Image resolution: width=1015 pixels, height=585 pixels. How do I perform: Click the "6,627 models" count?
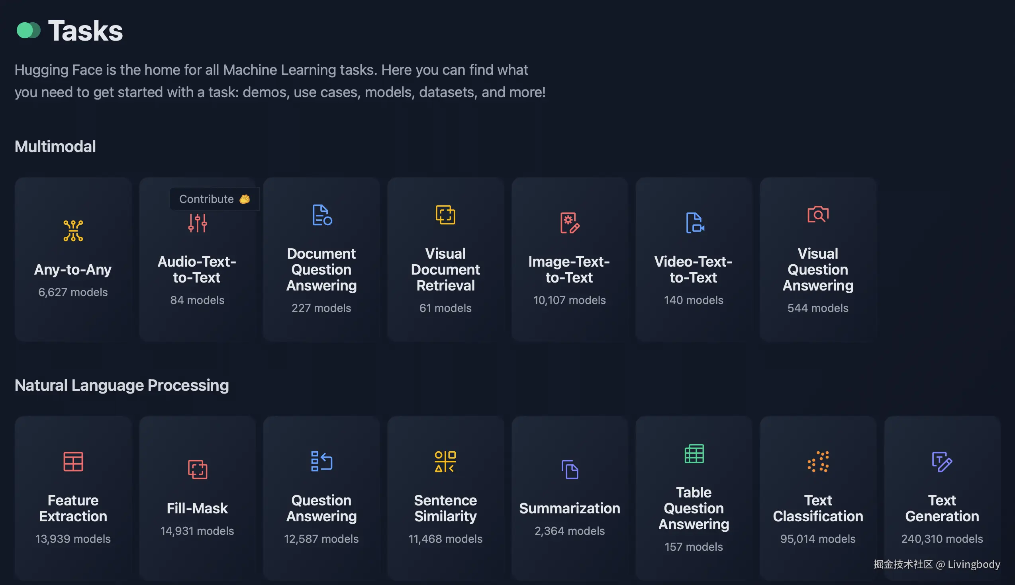(x=73, y=292)
